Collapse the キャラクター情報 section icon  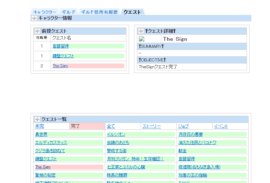34,18
